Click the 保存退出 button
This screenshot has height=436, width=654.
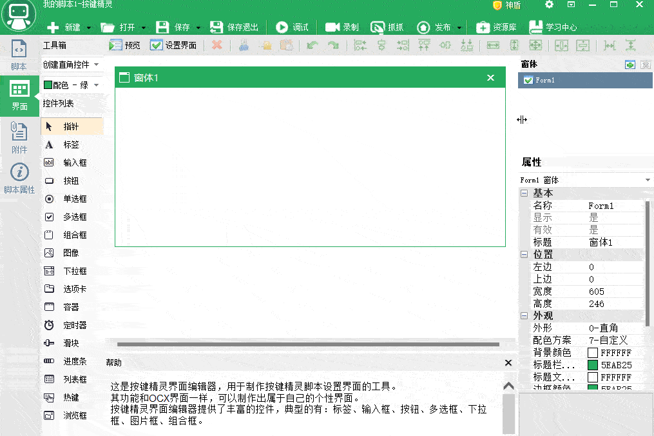click(x=234, y=27)
